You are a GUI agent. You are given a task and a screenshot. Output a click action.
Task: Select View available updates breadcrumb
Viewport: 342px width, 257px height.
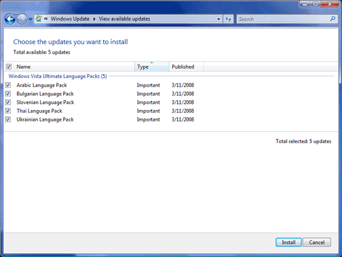pyautogui.click(x=124, y=19)
